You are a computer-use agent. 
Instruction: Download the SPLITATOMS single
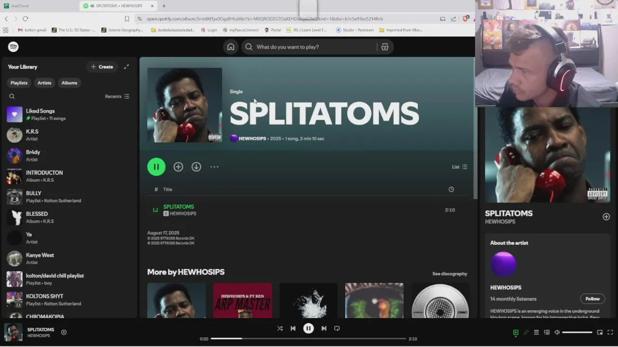point(196,167)
